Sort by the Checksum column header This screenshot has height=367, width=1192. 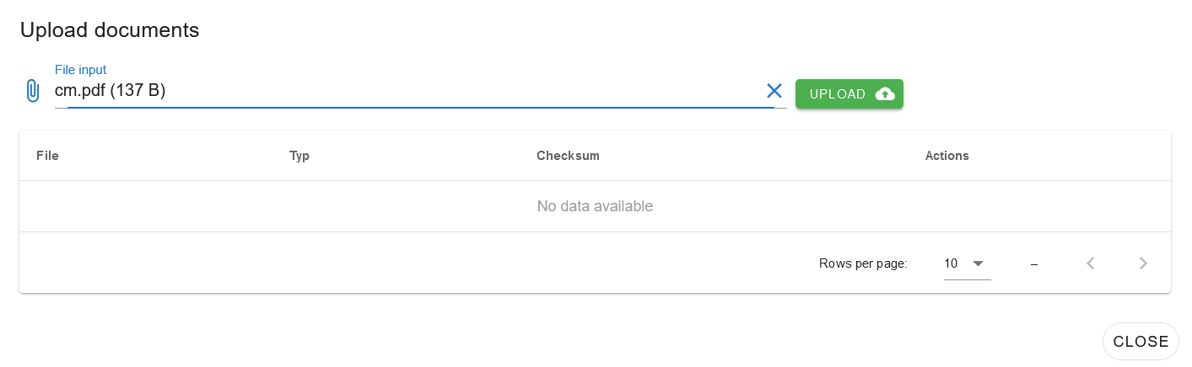click(568, 156)
